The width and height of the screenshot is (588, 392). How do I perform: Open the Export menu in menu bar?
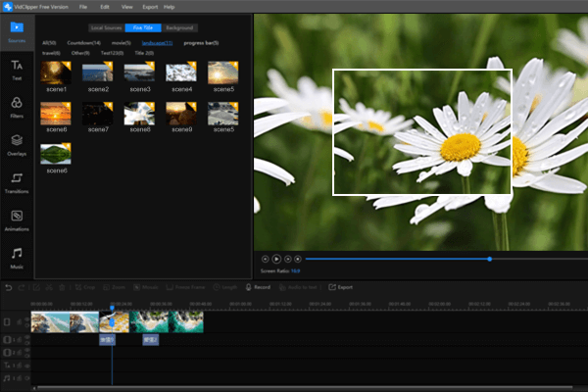coord(149,6)
